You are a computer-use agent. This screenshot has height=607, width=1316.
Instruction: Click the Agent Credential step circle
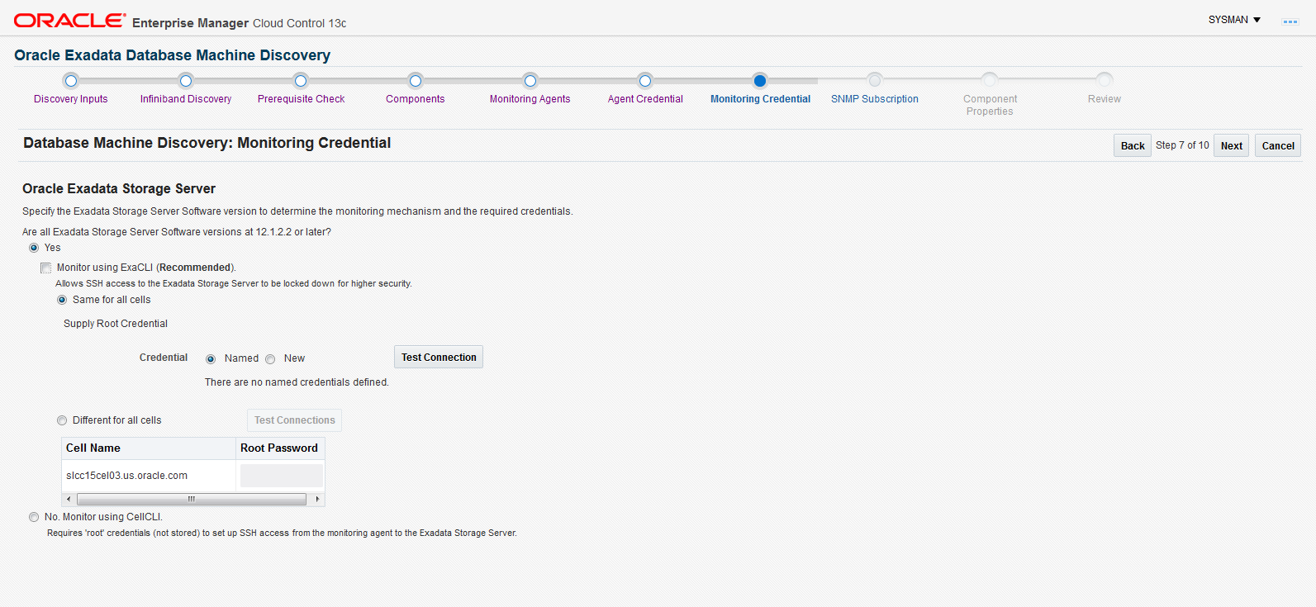coord(645,80)
